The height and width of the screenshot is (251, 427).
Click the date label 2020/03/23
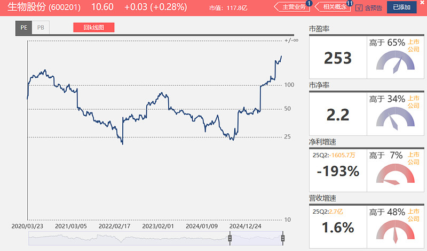[x=27, y=226]
